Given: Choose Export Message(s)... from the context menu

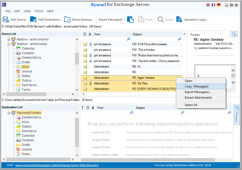Looking at the screenshot, I should coord(201,92).
